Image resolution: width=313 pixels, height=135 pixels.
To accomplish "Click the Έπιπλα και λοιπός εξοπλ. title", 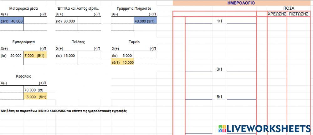I will click(78, 8).
